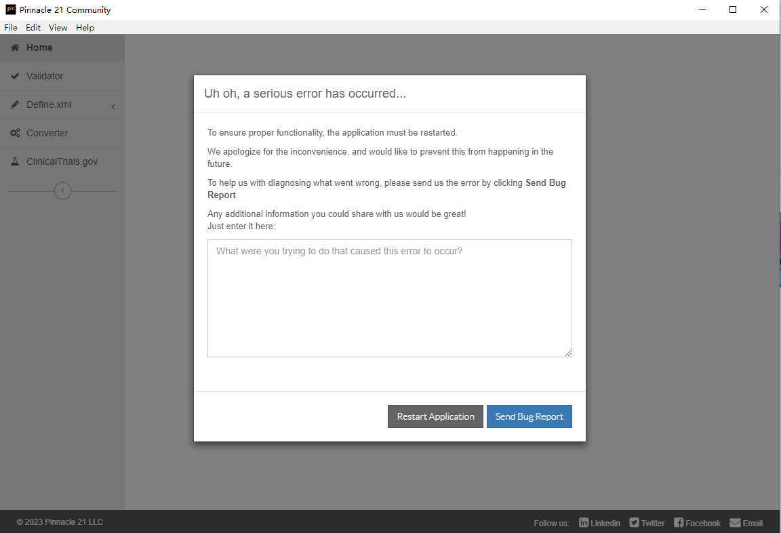Click the Facebook icon in footer
781x533 pixels.
tap(679, 522)
